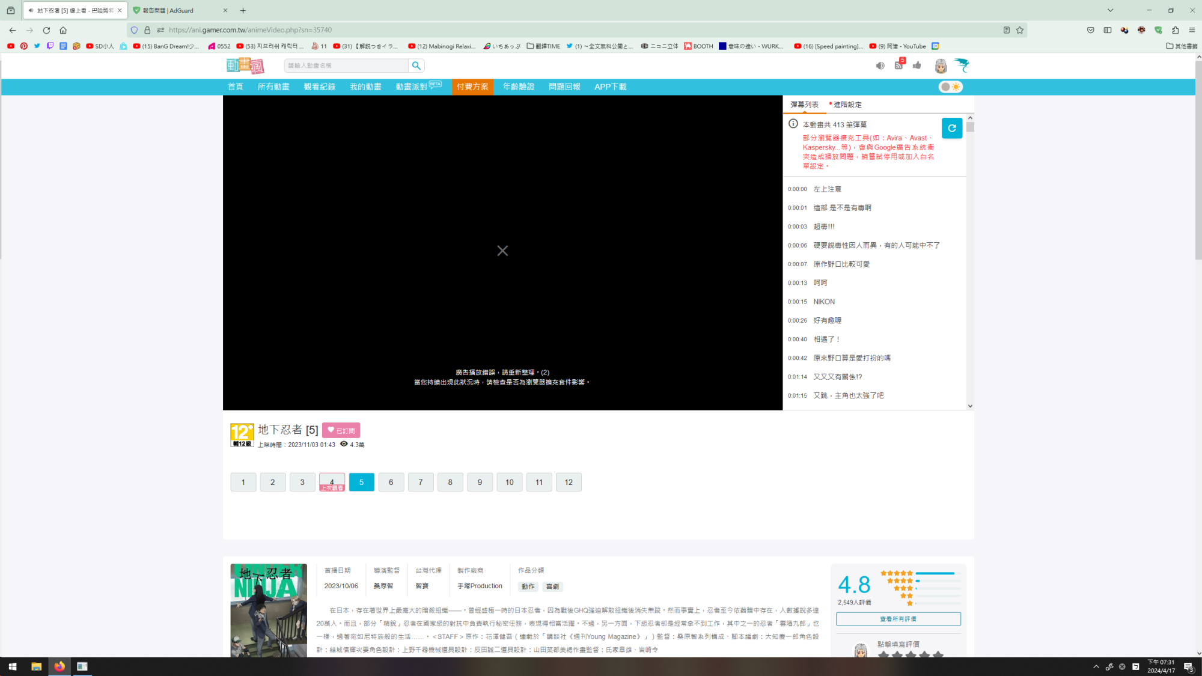Select episode 6

pyautogui.click(x=391, y=482)
